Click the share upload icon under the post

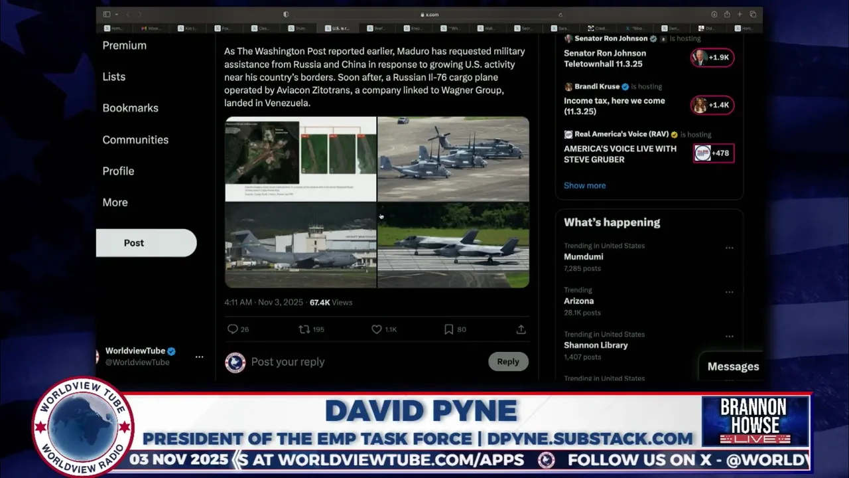[521, 329]
